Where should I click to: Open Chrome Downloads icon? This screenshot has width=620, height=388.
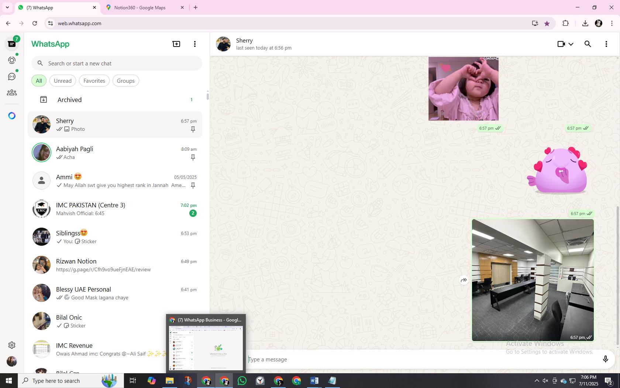(585, 23)
